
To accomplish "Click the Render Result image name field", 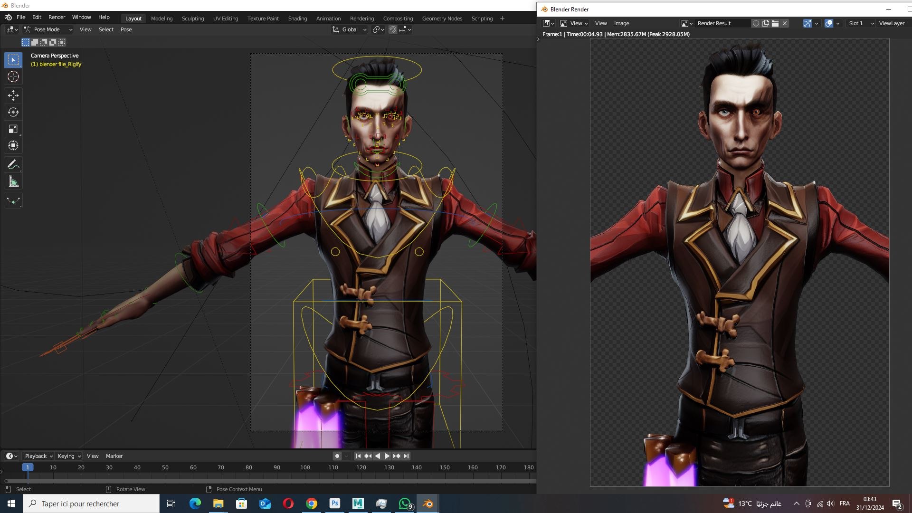I will tap(723, 23).
